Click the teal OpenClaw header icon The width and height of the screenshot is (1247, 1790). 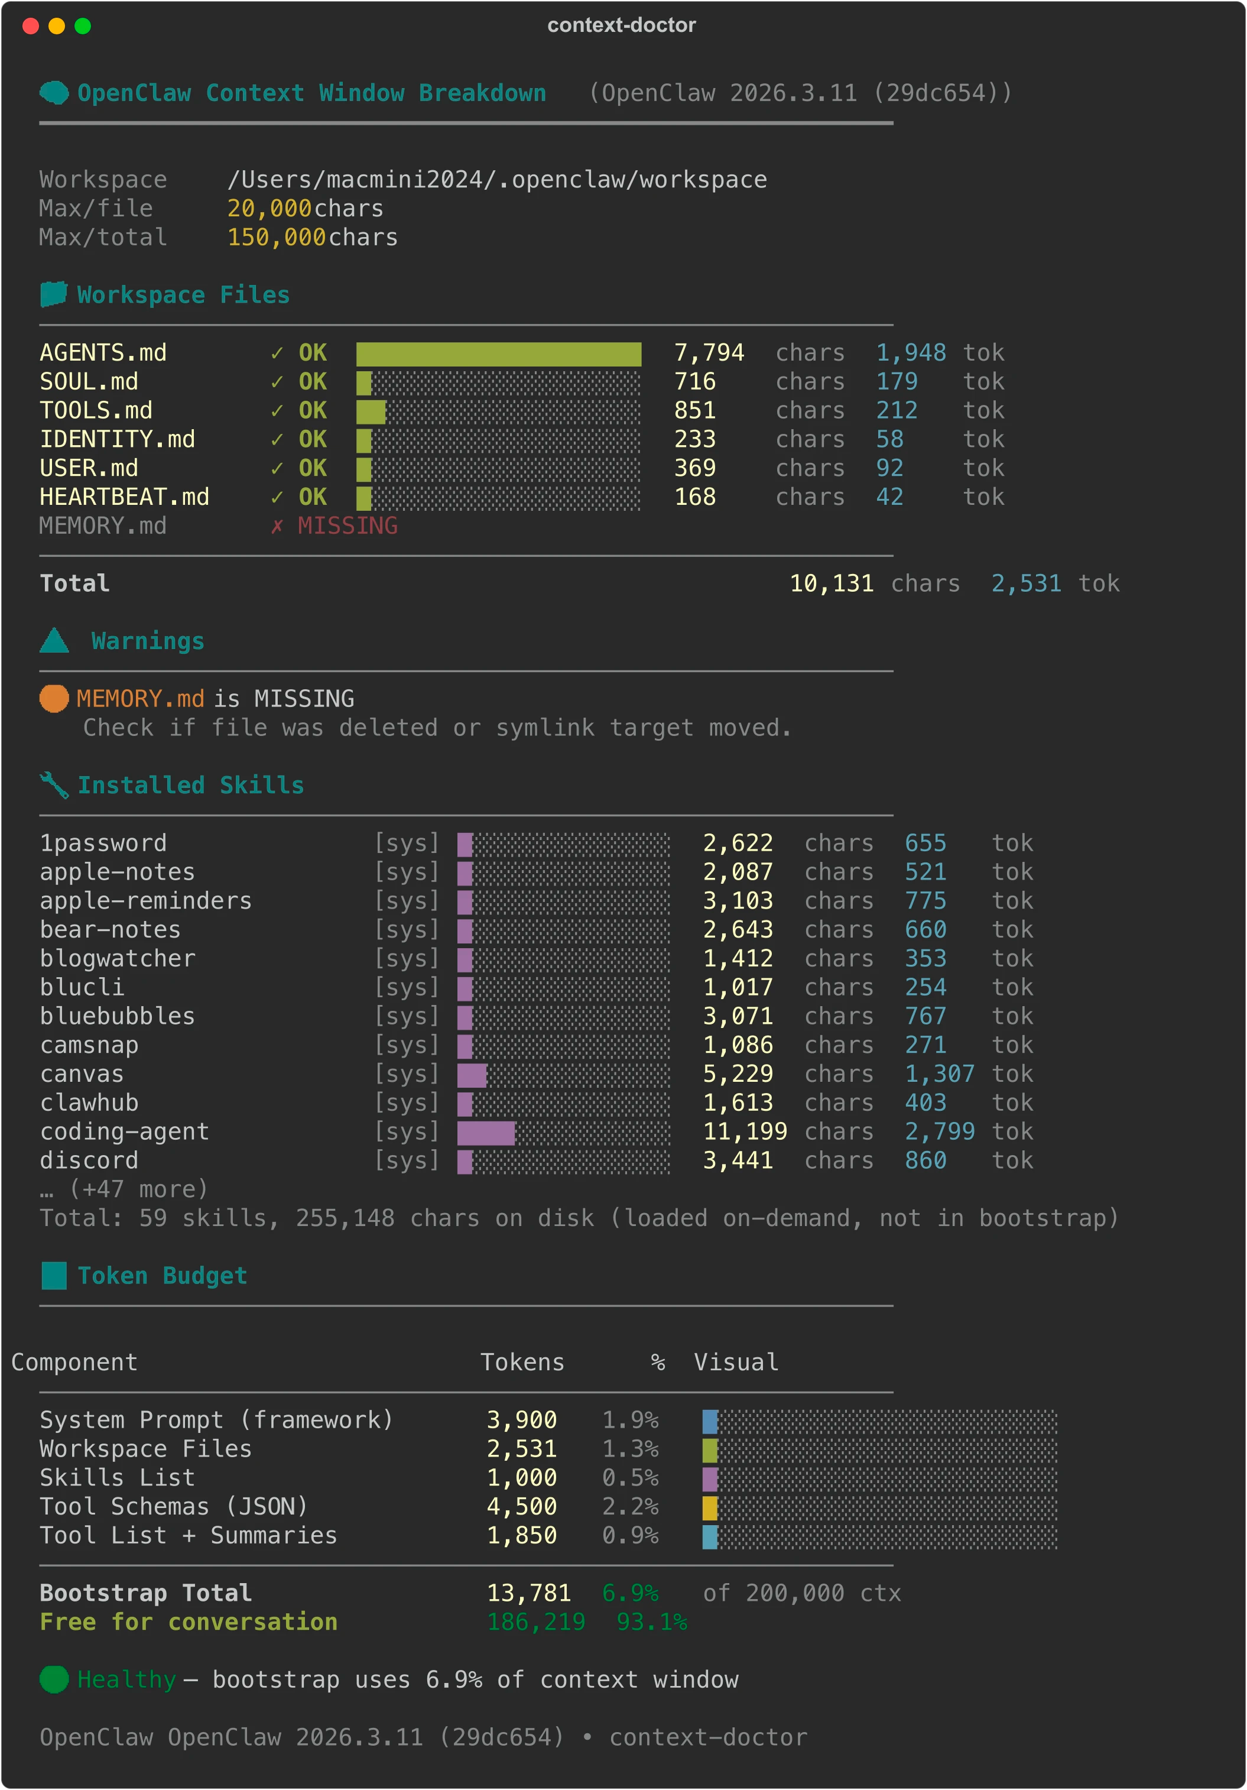coord(54,93)
